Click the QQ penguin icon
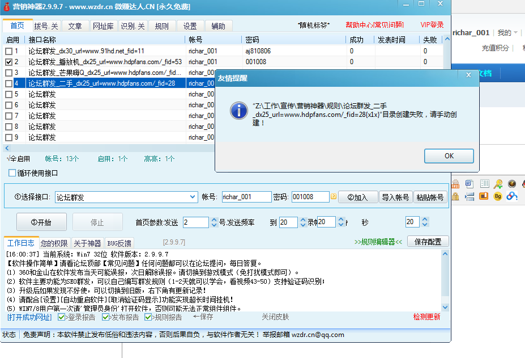 (x=523, y=184)
